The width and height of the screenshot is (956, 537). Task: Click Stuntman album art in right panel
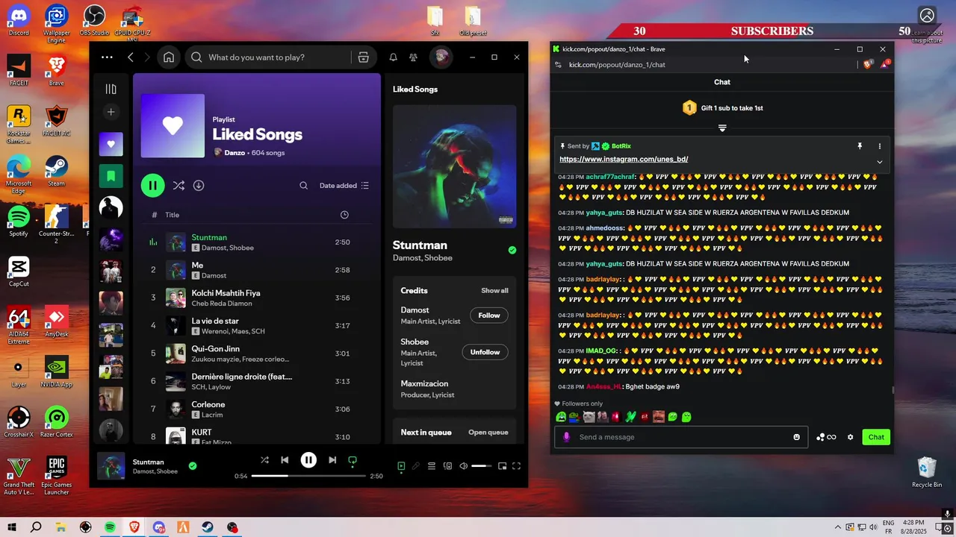click(454, 166)
